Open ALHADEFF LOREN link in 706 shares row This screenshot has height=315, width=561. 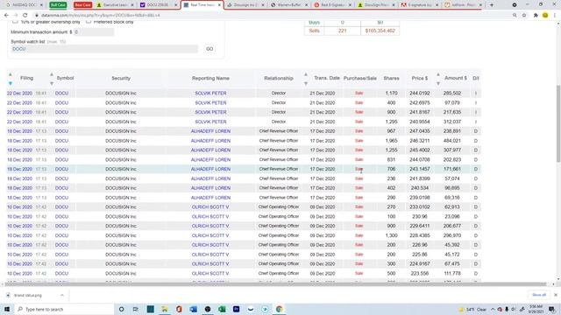tap(210, 169)
